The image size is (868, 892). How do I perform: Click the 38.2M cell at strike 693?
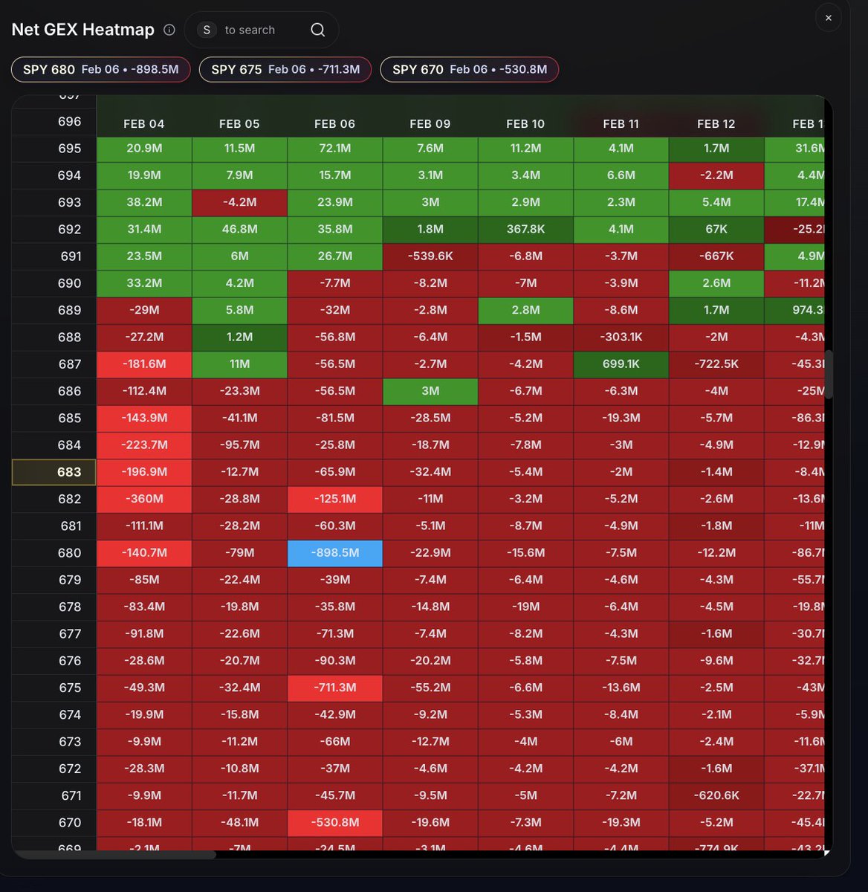(144, 202)
